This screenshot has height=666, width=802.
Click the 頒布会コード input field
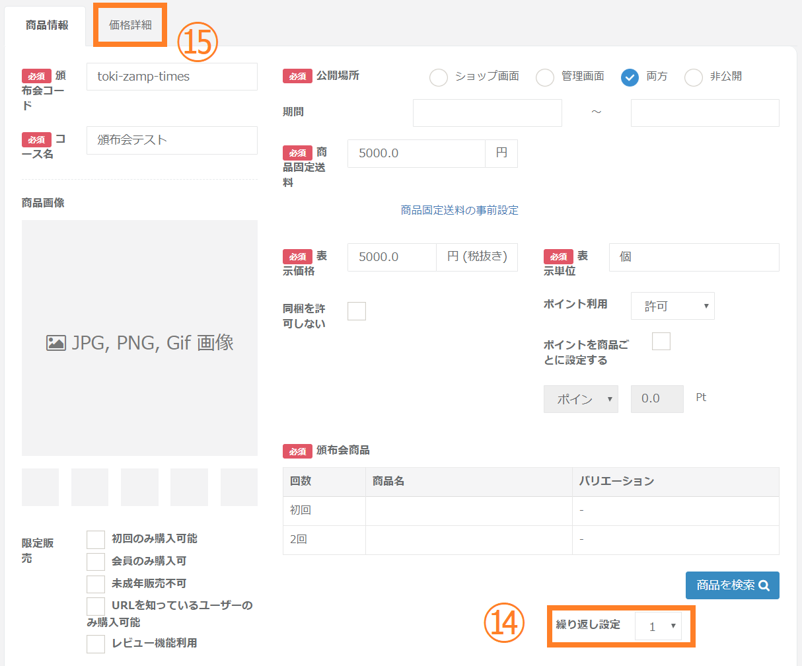172,77
